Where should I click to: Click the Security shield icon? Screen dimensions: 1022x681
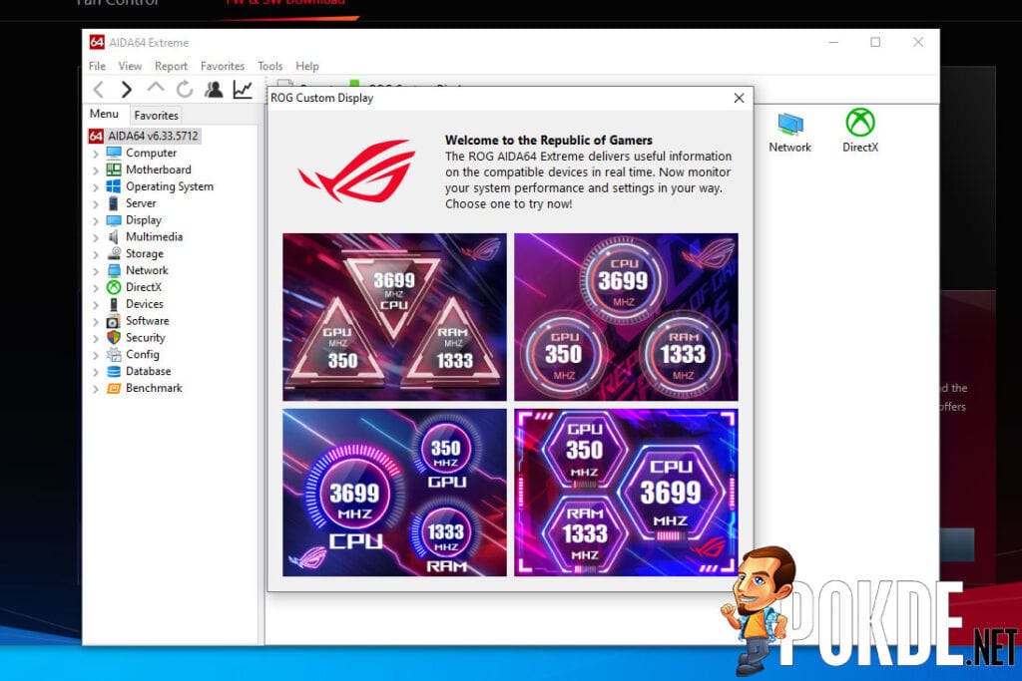click(x=114, y=338)
